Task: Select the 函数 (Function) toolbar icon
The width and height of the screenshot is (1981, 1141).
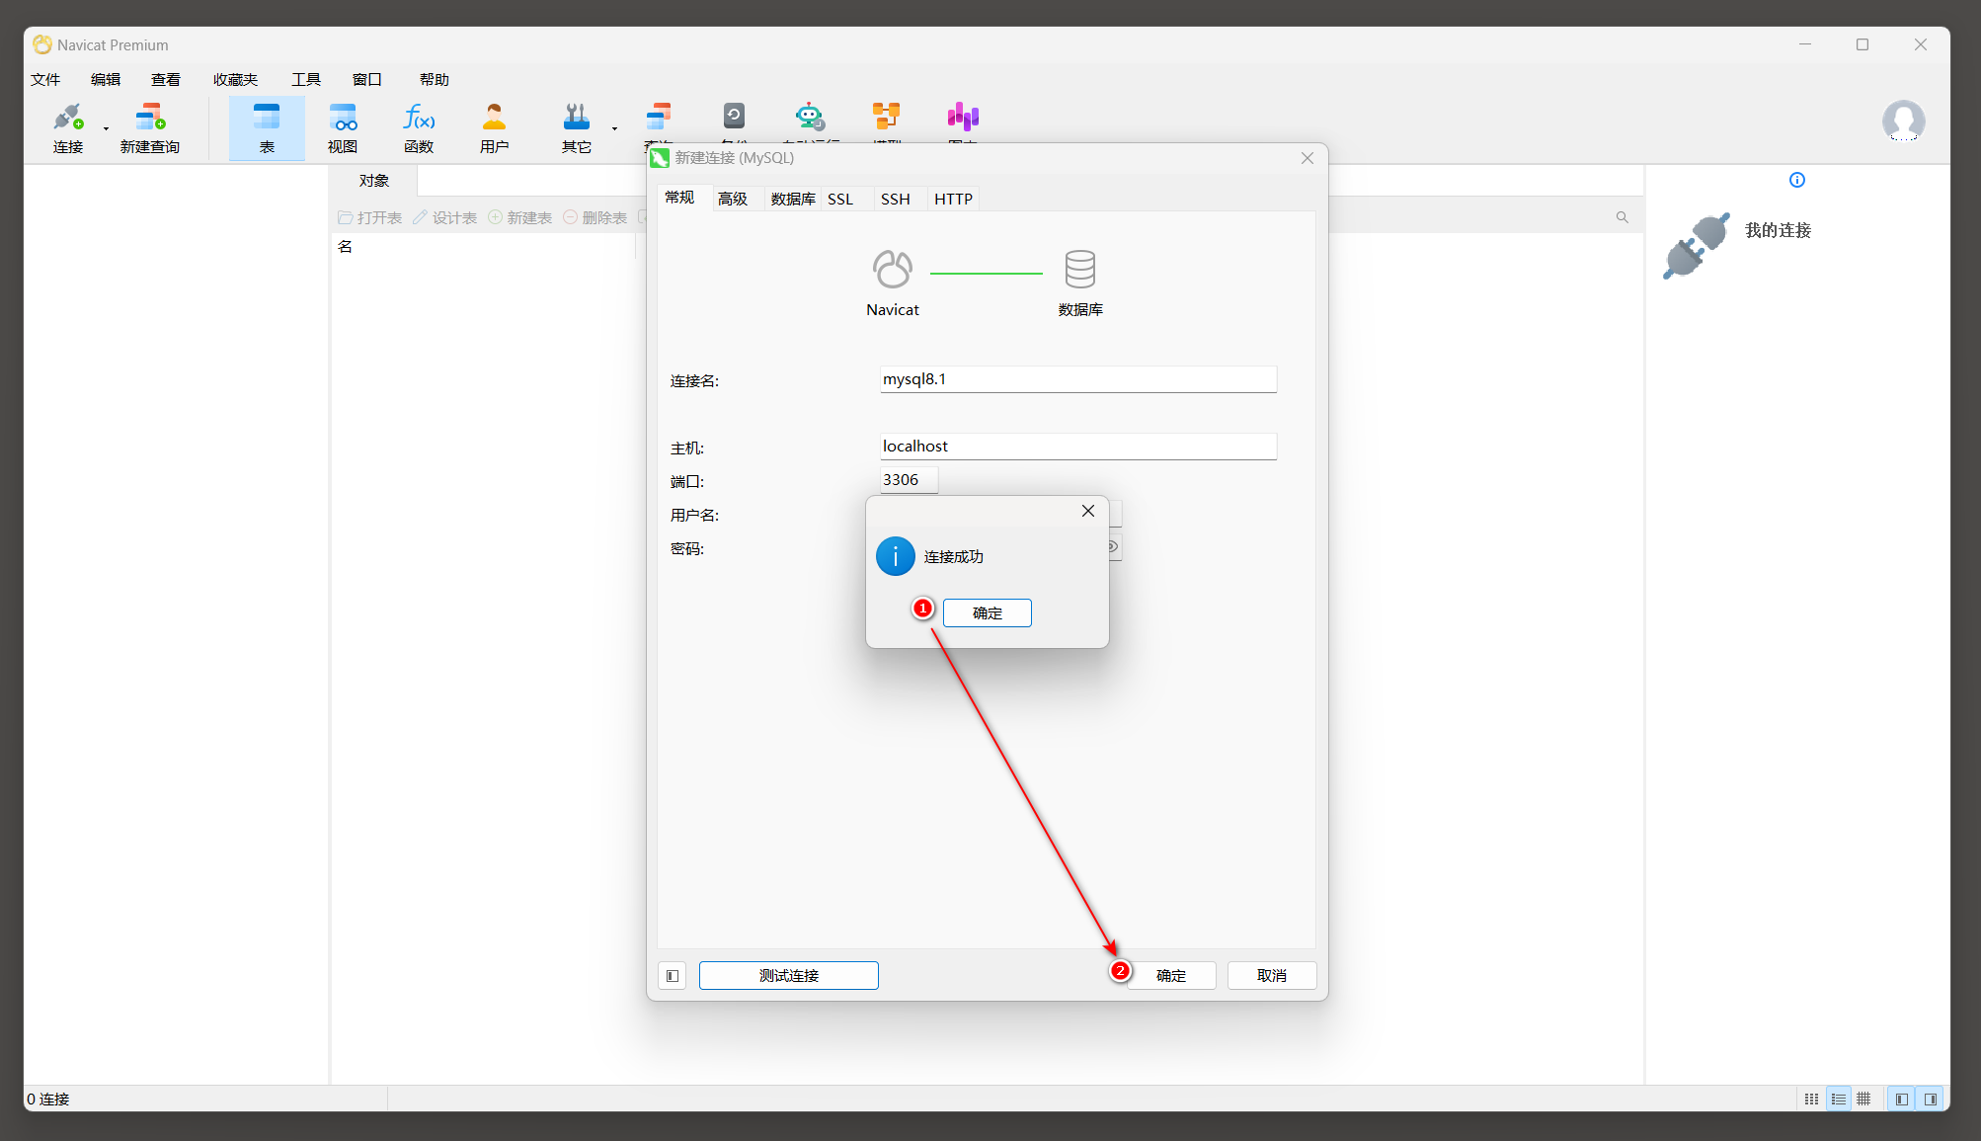Action: pos(419,127)
